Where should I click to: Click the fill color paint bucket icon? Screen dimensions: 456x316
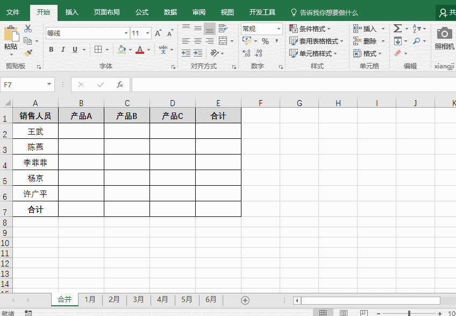coord(122,50)
